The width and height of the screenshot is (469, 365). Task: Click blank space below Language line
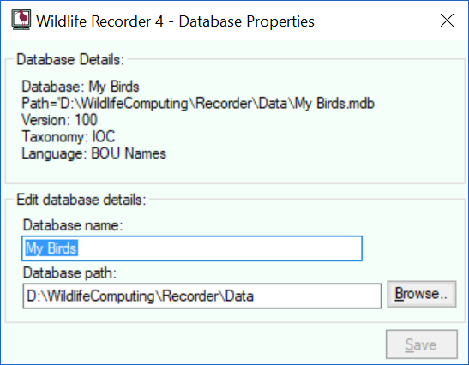(235, 172)
